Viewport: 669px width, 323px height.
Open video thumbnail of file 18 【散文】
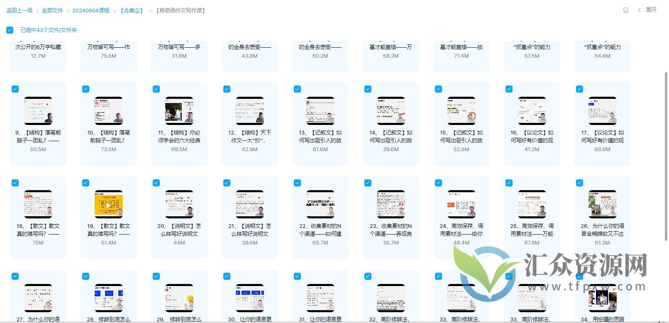coord(38,204)
